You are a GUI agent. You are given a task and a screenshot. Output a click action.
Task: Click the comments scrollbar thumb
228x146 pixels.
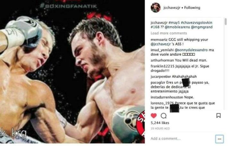[x=225, y=21]
